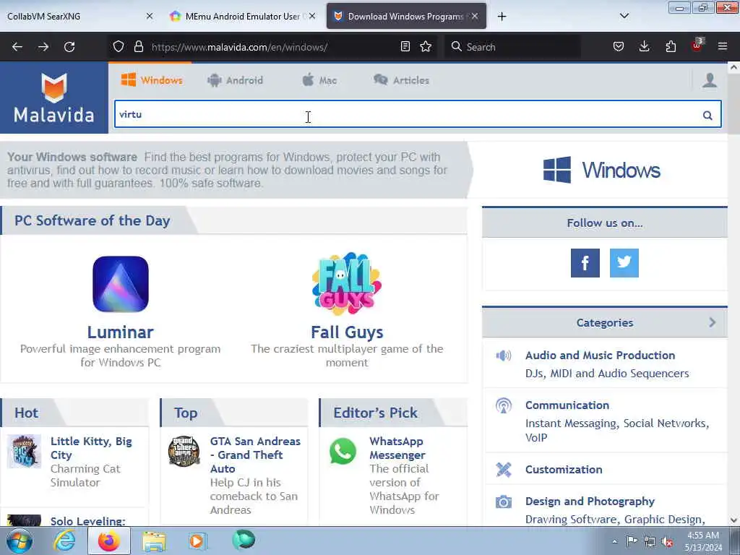
Task: Open the Fall Guys title link
Action: click(x=347, y=332)
